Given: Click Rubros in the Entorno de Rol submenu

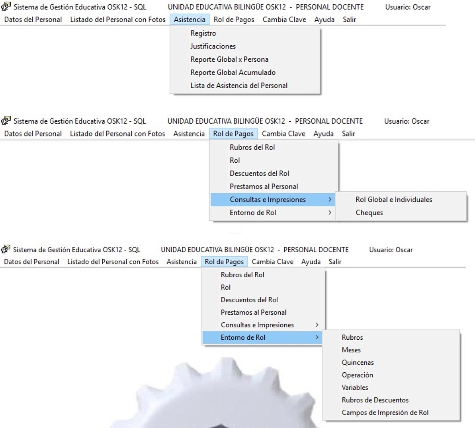Looking at the screenshot, I should click(x=352, y=338).
